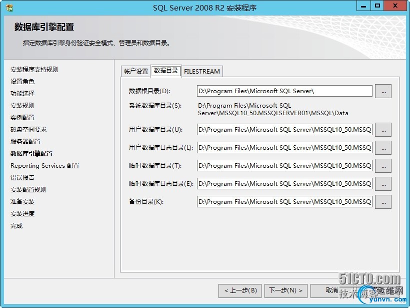The image size is (410, 308).
Task: Proceed with 下一步(N) button
Action: pos(286,290)
